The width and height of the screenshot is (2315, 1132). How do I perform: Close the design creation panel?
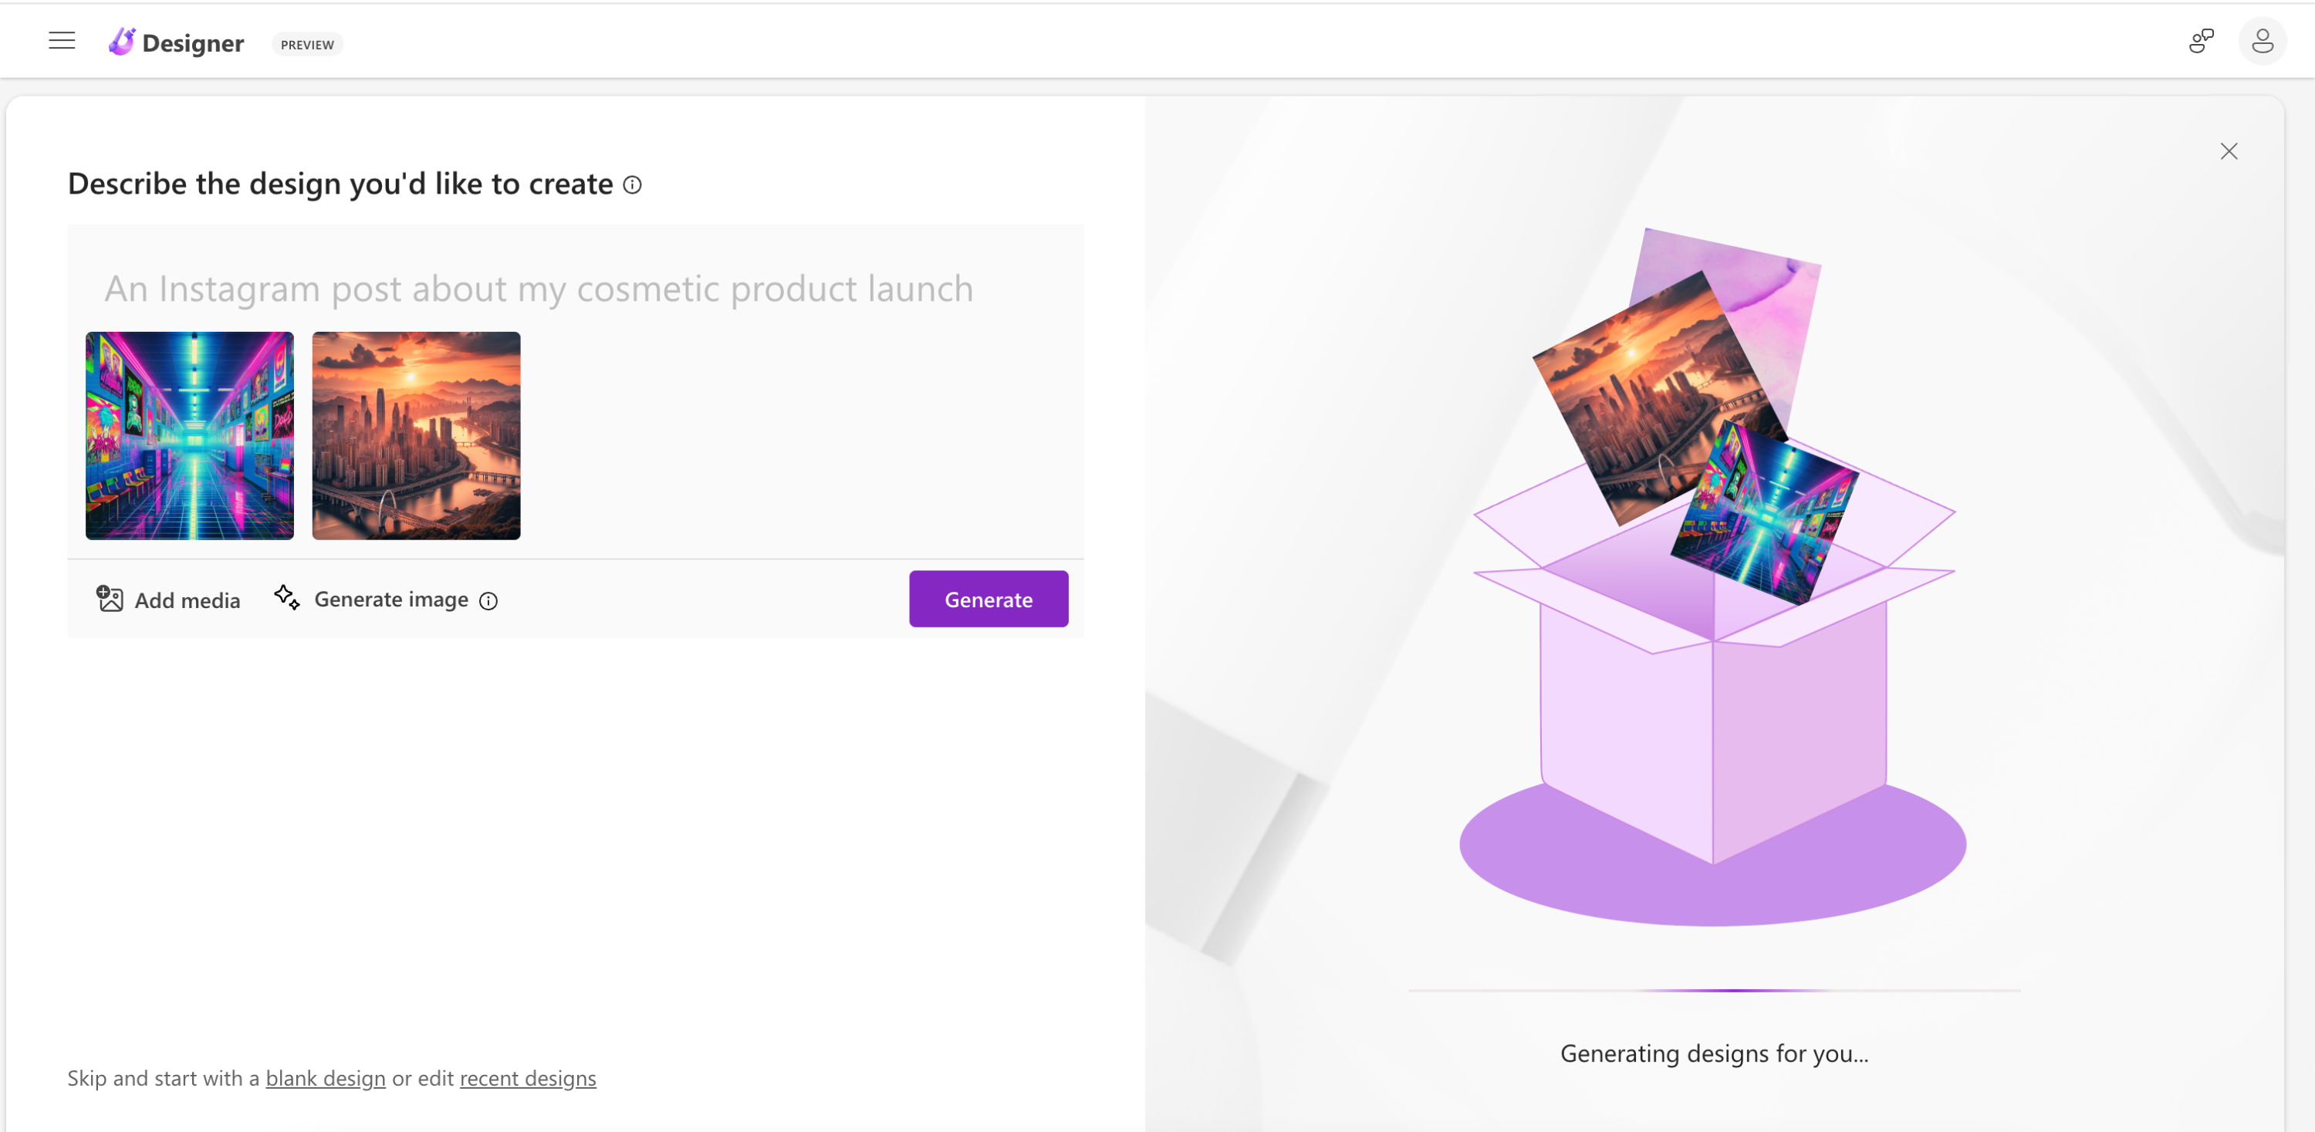pyautogui.click(x=2229, y=151)
